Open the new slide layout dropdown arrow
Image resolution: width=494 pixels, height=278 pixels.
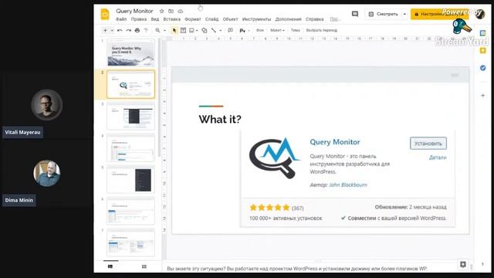(112, 31)
